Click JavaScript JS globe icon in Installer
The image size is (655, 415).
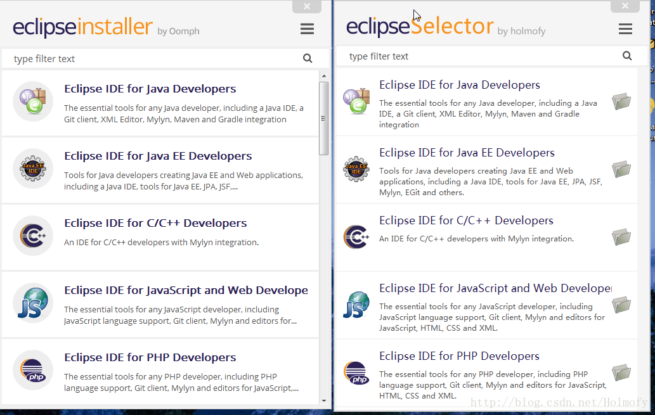(x=33, y=303)
